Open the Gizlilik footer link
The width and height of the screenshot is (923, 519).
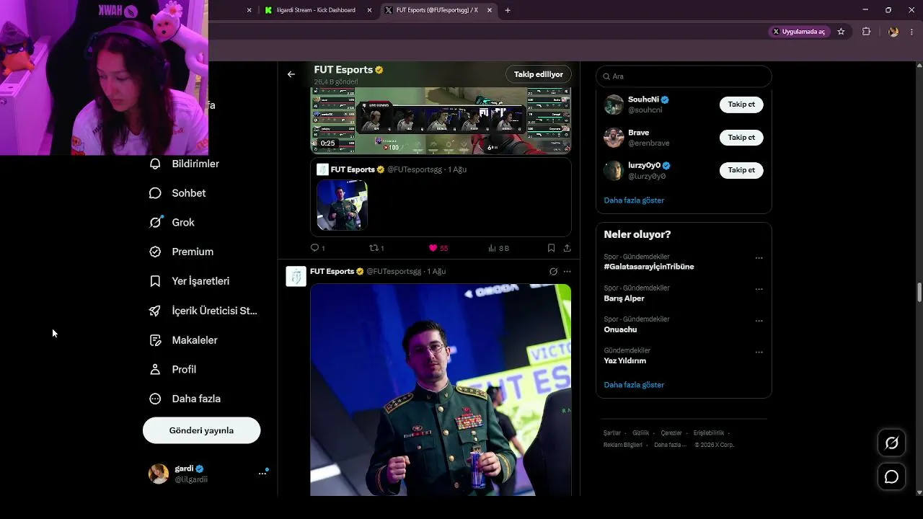coord(640,433)
